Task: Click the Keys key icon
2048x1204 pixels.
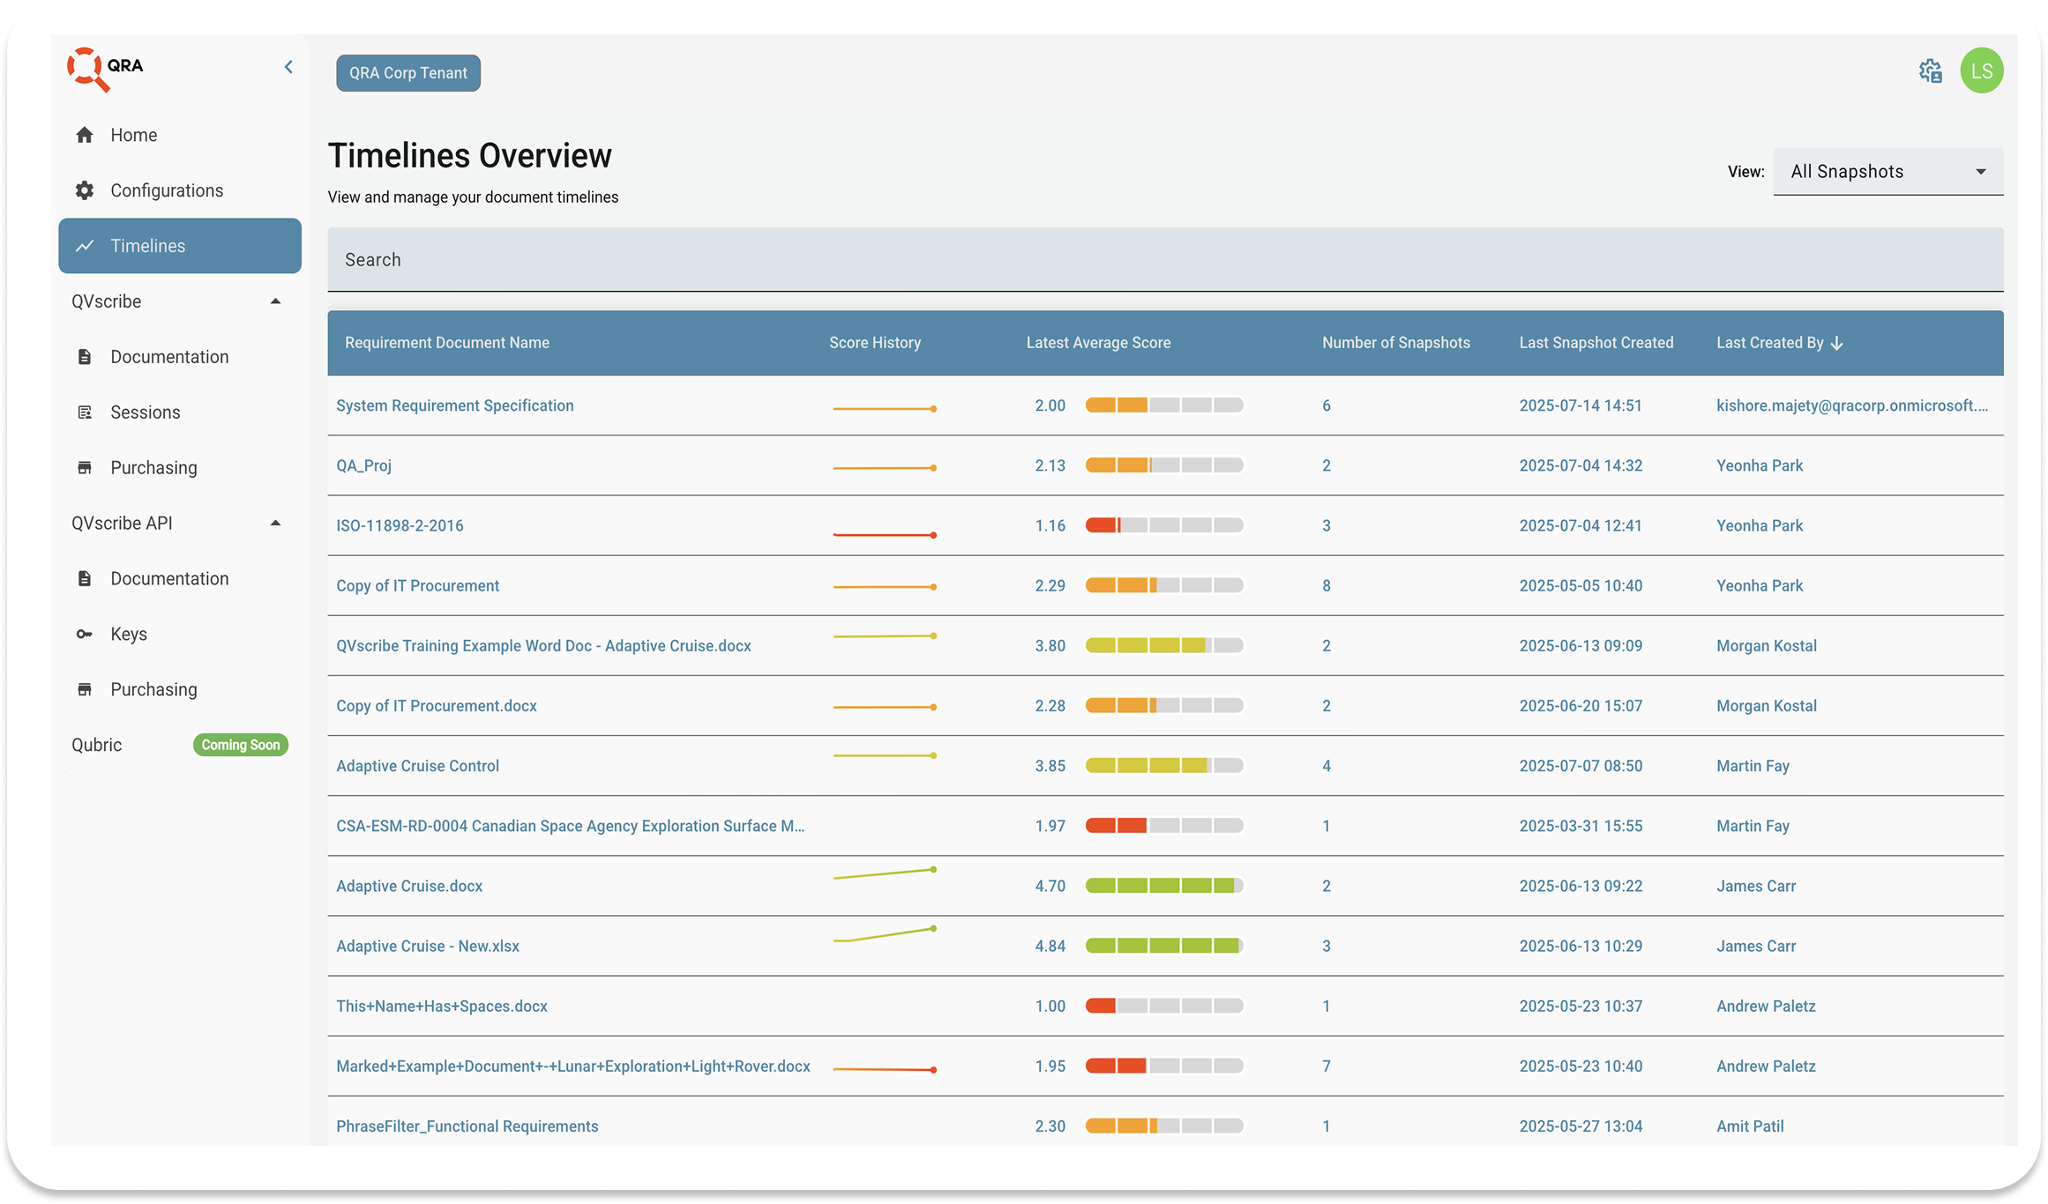Action: pos(85,635)
